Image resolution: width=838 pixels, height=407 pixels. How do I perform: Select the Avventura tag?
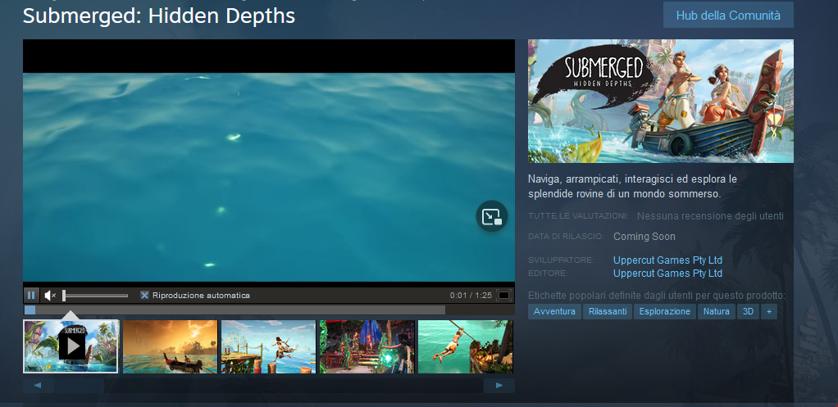point(554,311)
